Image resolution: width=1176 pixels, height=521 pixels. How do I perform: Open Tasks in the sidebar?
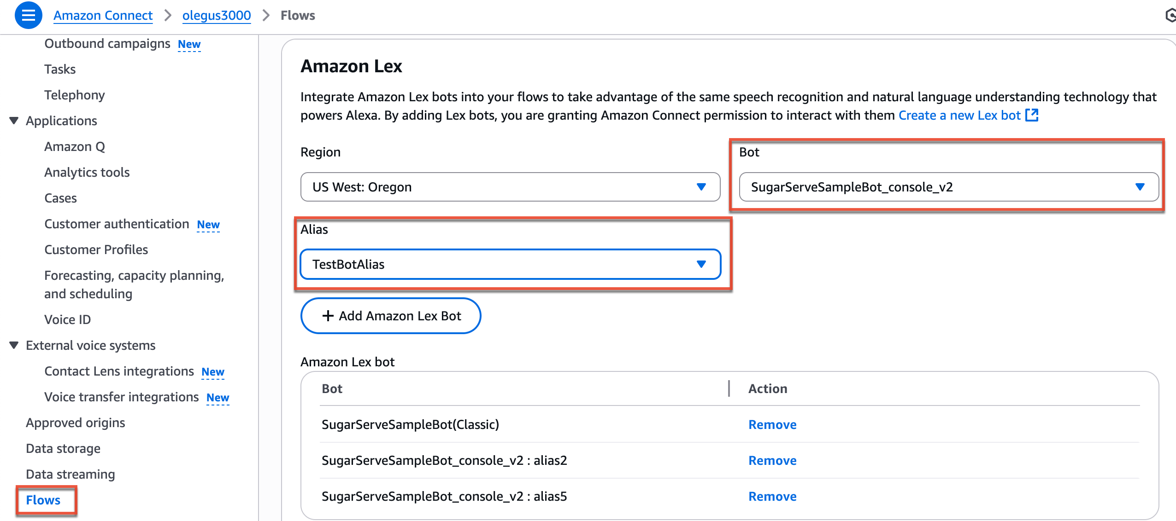click(x=60, y=69)
